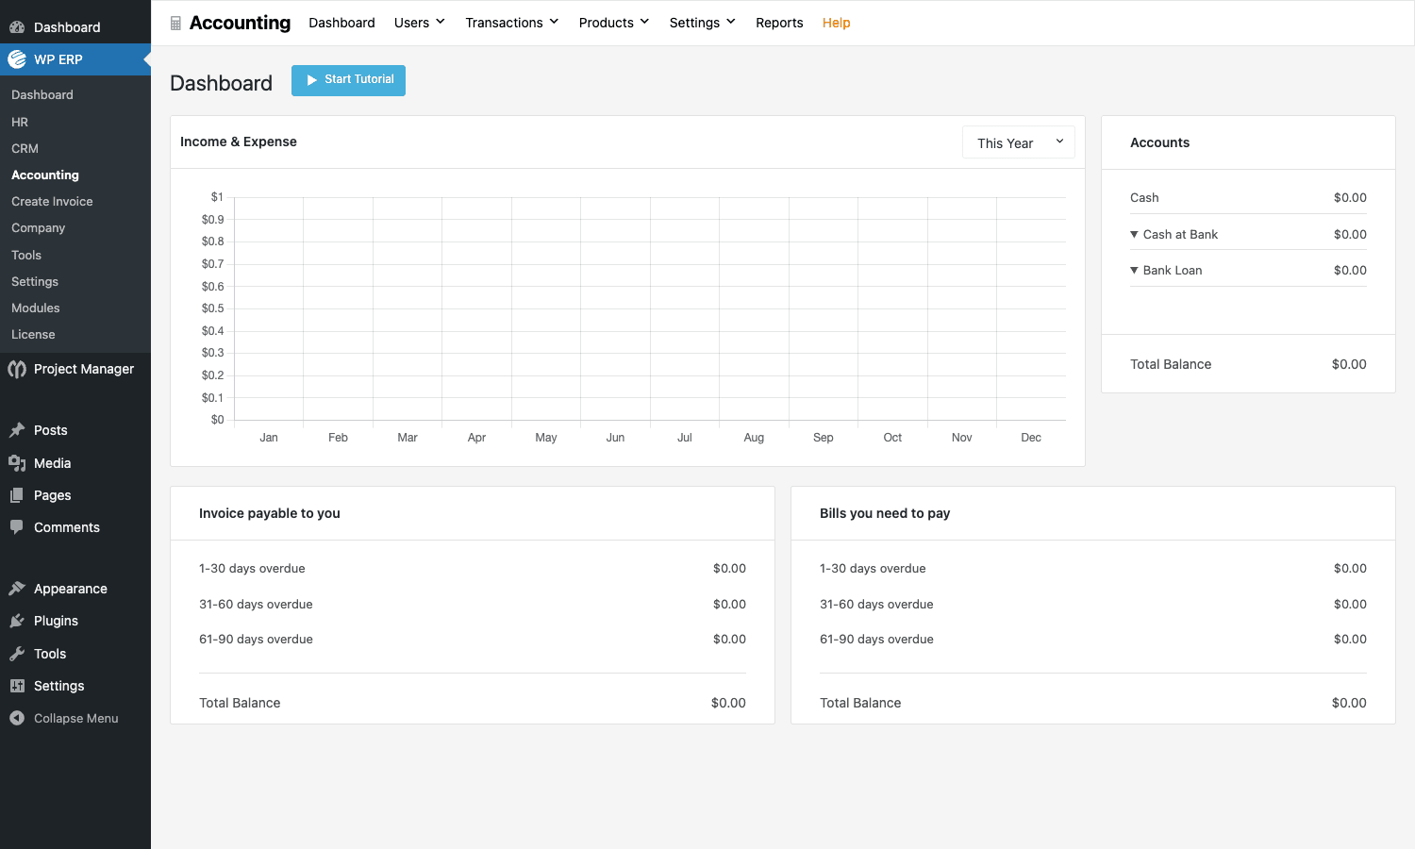Open the CRM submenu link
The width and height of the screenshot is (1415, 849).
[25, 148]
